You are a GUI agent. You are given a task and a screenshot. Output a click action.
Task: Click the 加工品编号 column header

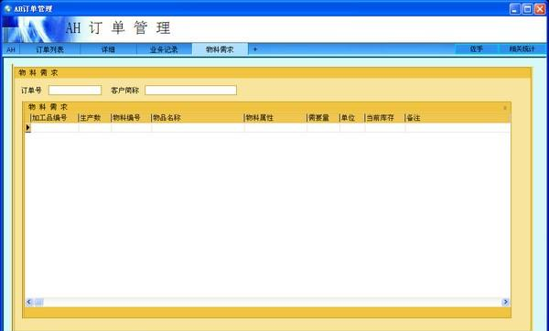click(54, 118)
